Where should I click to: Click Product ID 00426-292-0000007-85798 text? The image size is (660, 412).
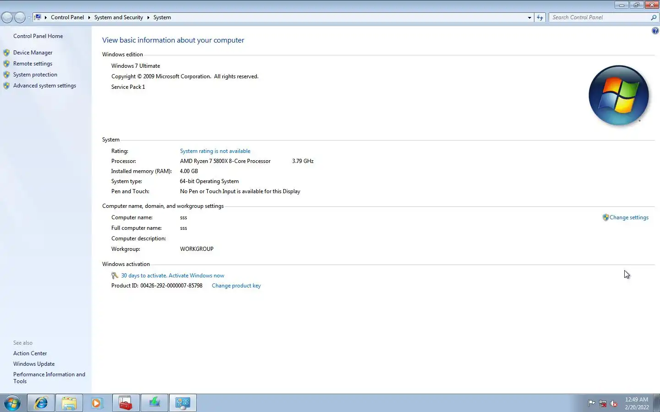point(157,286)
